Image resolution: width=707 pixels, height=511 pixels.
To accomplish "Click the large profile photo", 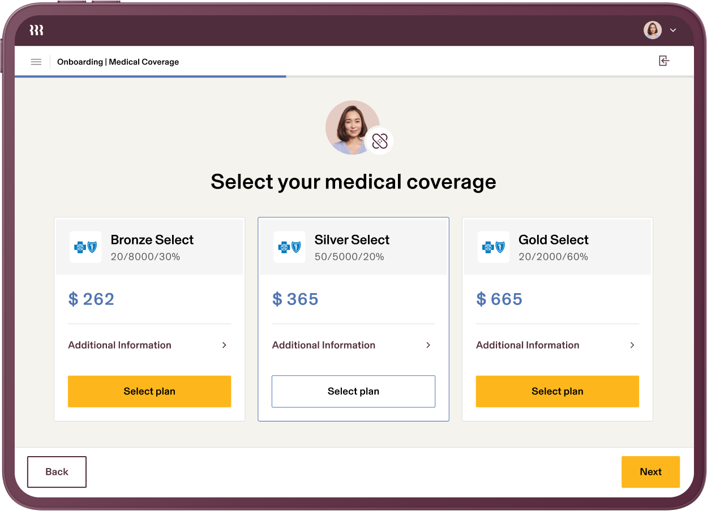I will [x=352, y=128].
